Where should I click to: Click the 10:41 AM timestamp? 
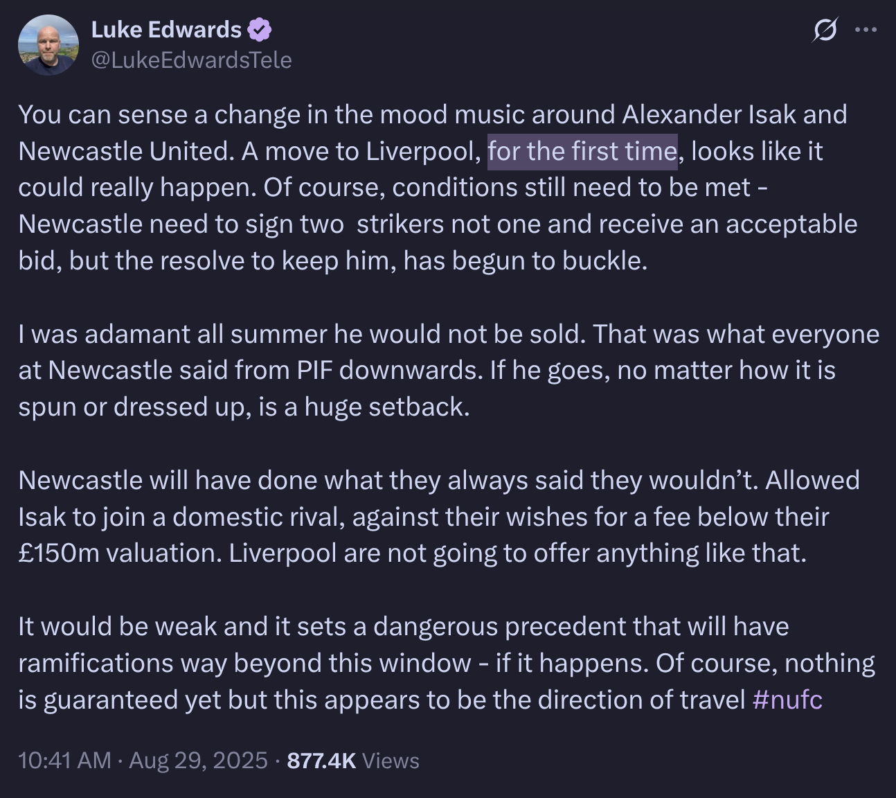(x=64, y=761)
